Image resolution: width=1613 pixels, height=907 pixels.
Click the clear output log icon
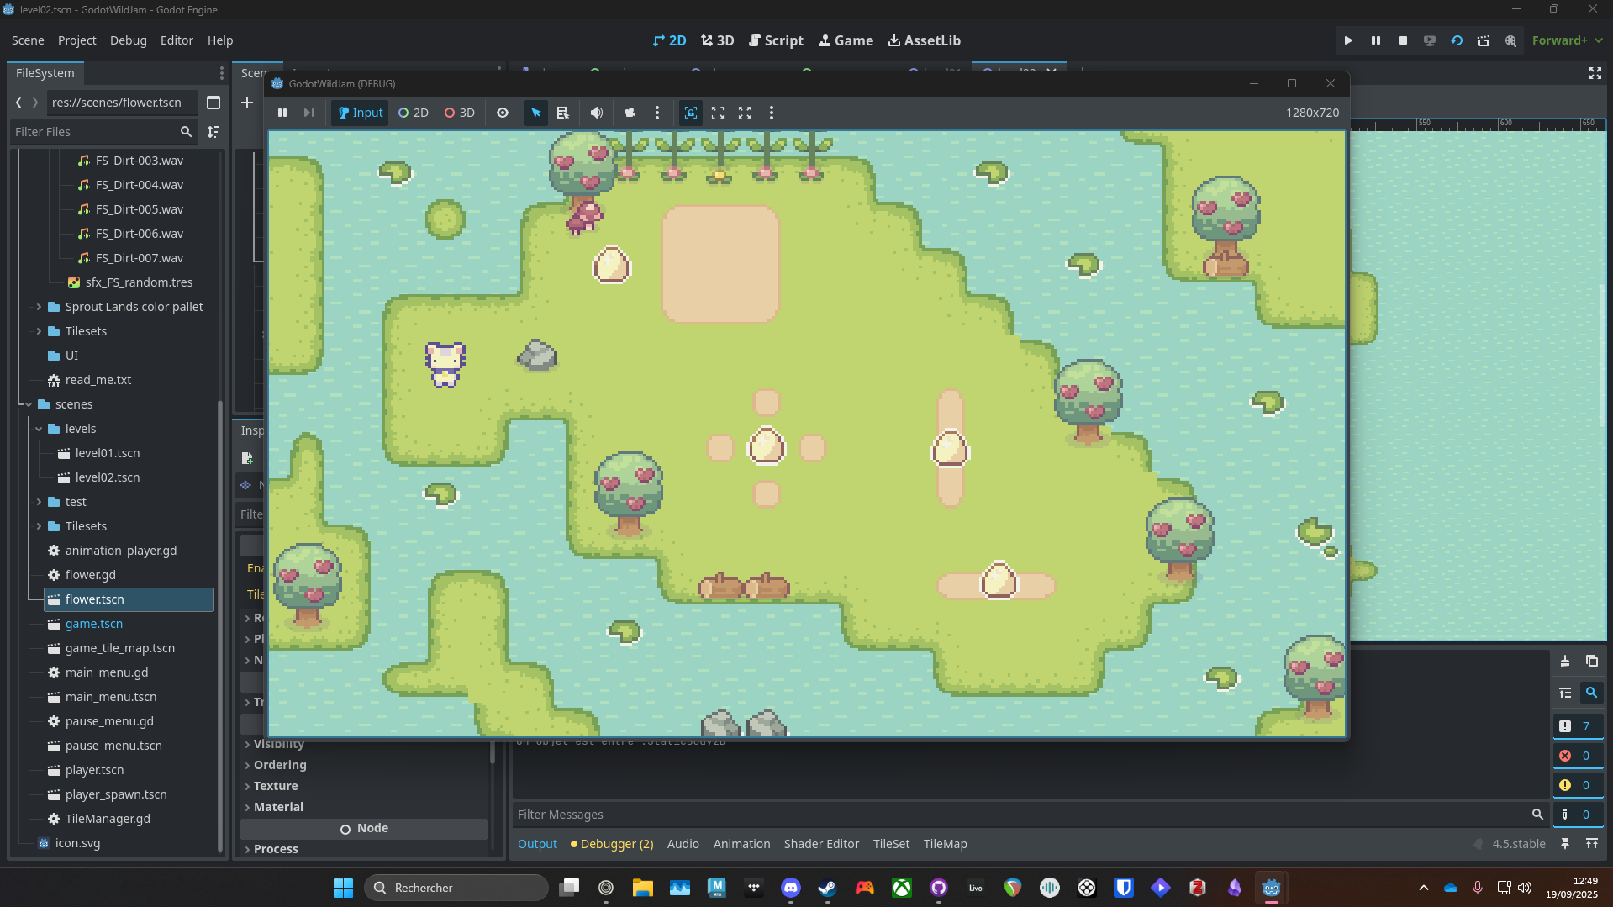1564,662
